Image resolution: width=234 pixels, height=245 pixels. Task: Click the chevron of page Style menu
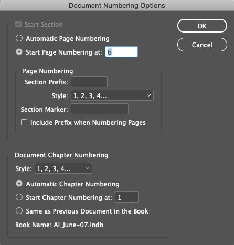148,95
